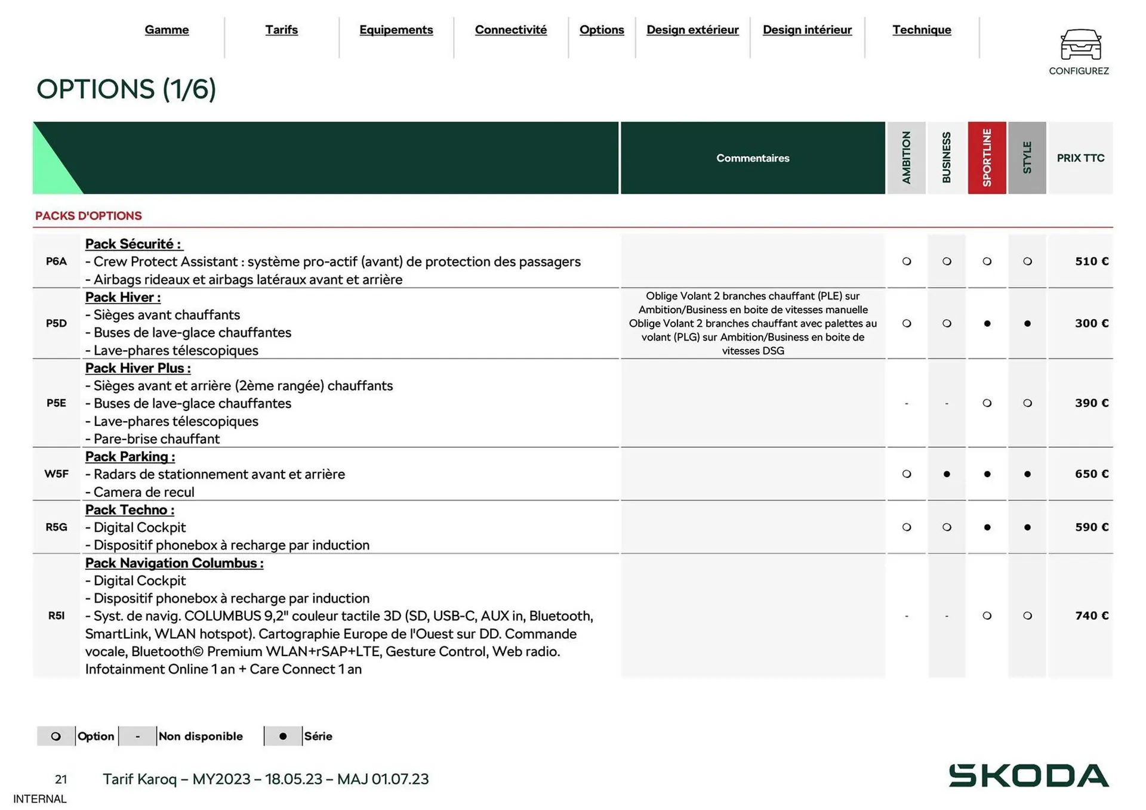The width and height of the screenshot is (1146, 810).
Task: Toggle the Pack Sécurité option circle for AMBITION
Action: [907, 261]
